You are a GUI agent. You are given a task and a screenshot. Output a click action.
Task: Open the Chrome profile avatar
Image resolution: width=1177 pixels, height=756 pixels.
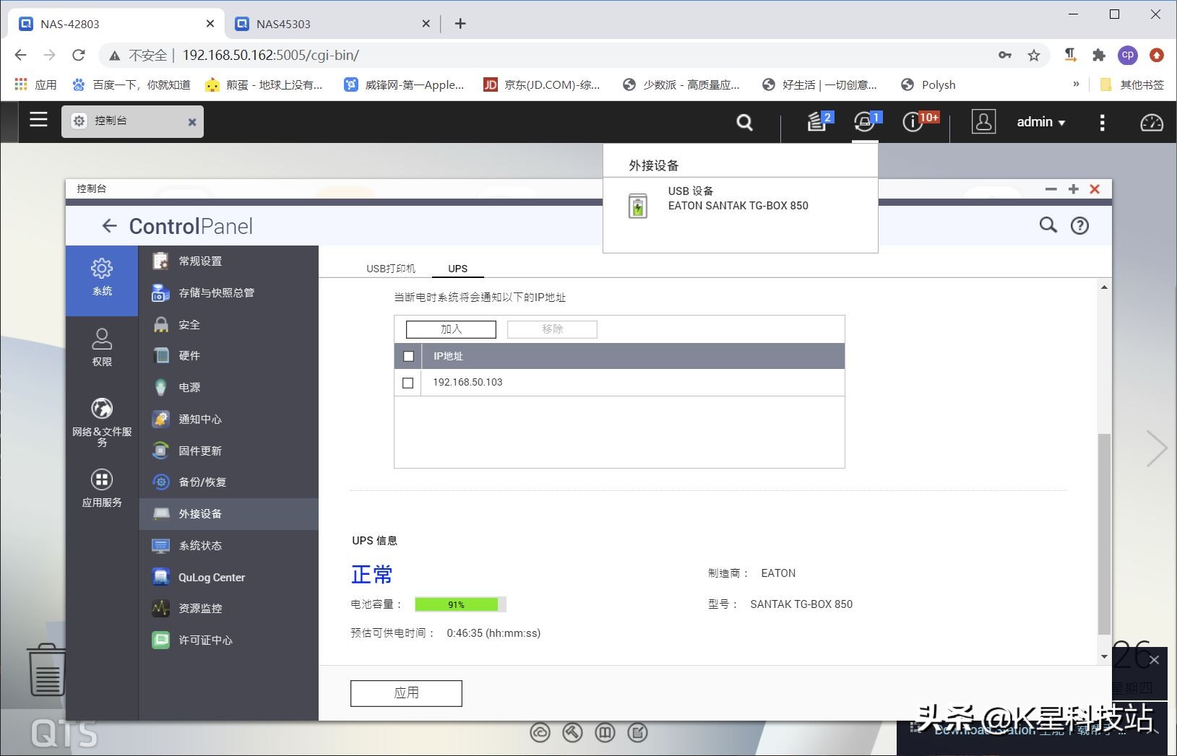[x=1128, y=55]
